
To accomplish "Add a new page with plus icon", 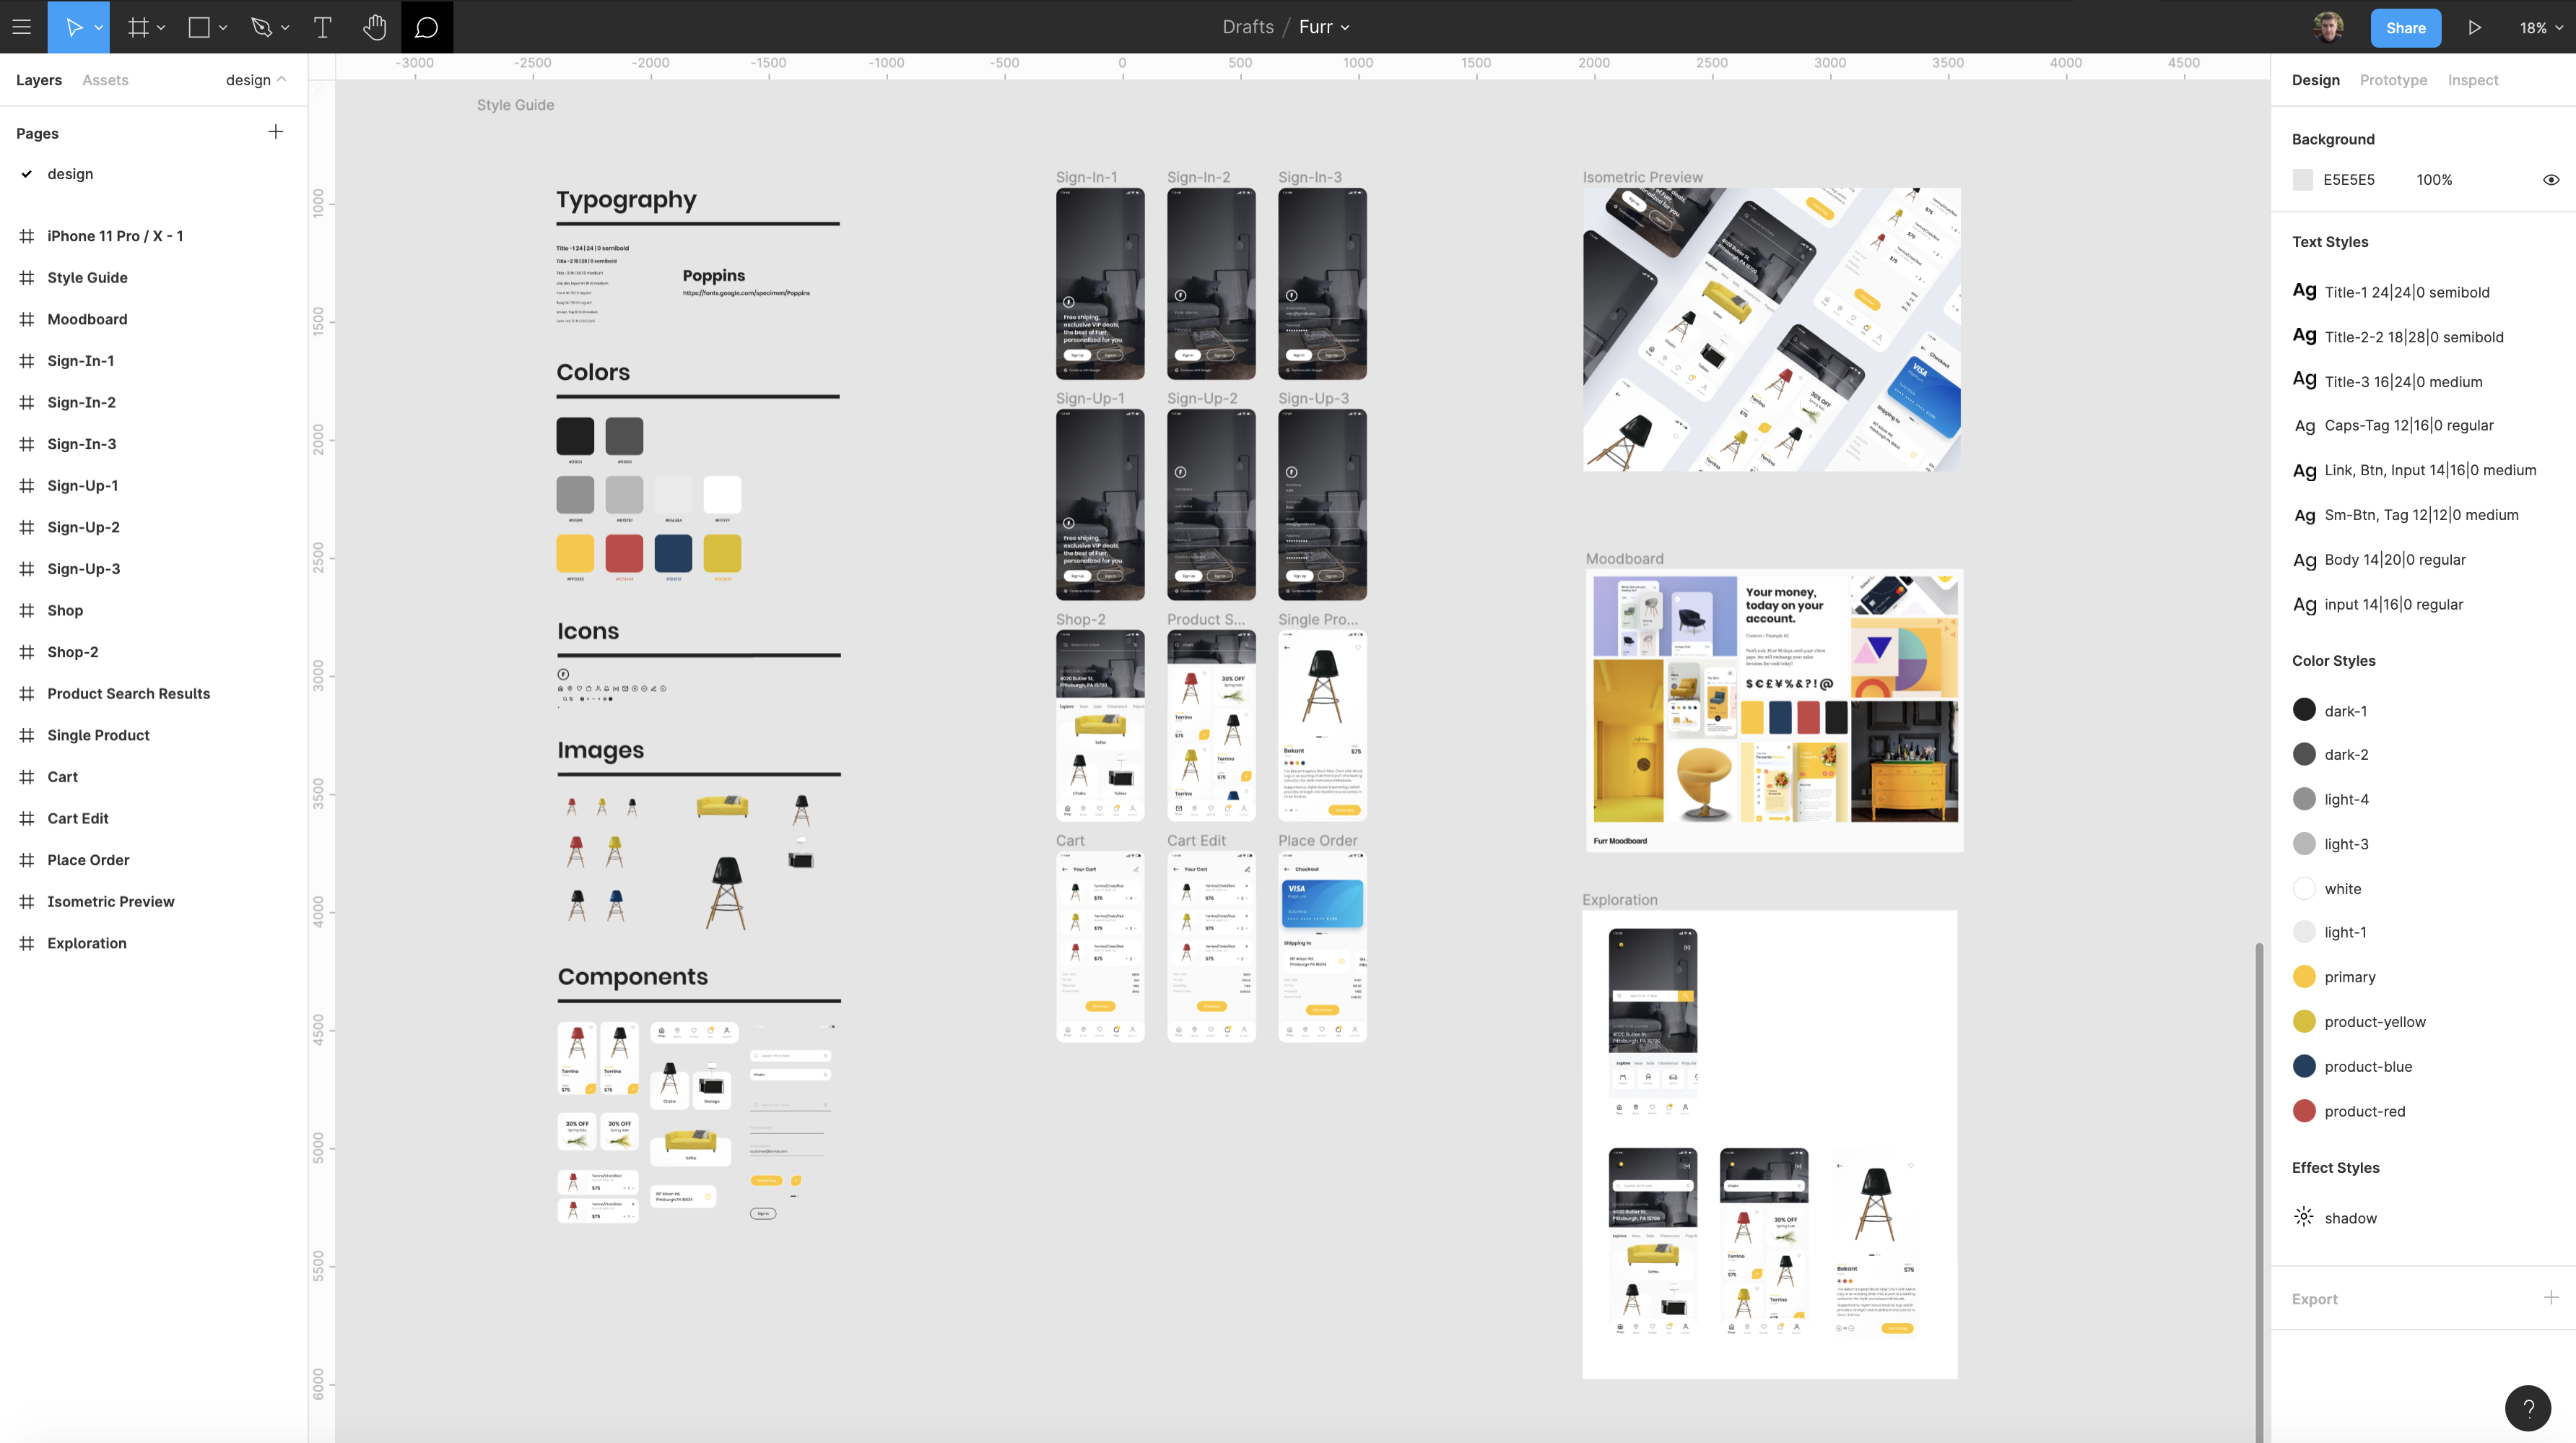I will [x=276, y=132].
